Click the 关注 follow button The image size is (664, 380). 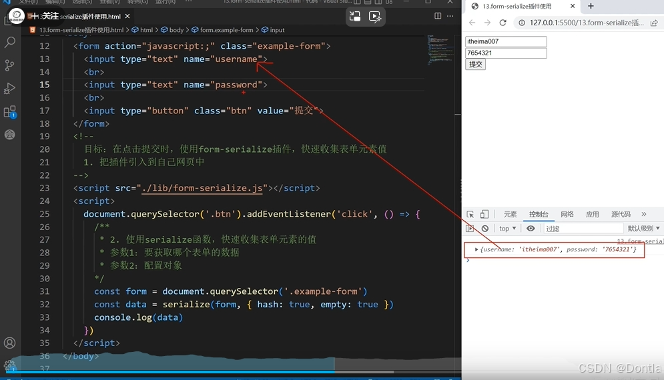46,16
